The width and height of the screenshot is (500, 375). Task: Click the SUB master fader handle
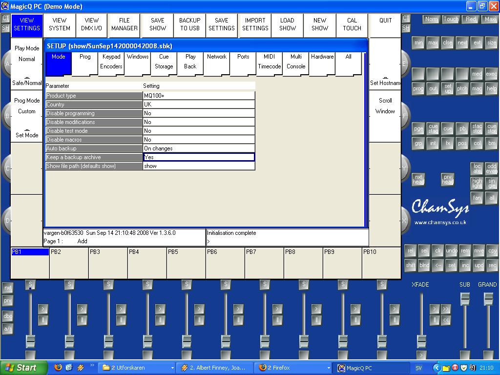(465, 299)
